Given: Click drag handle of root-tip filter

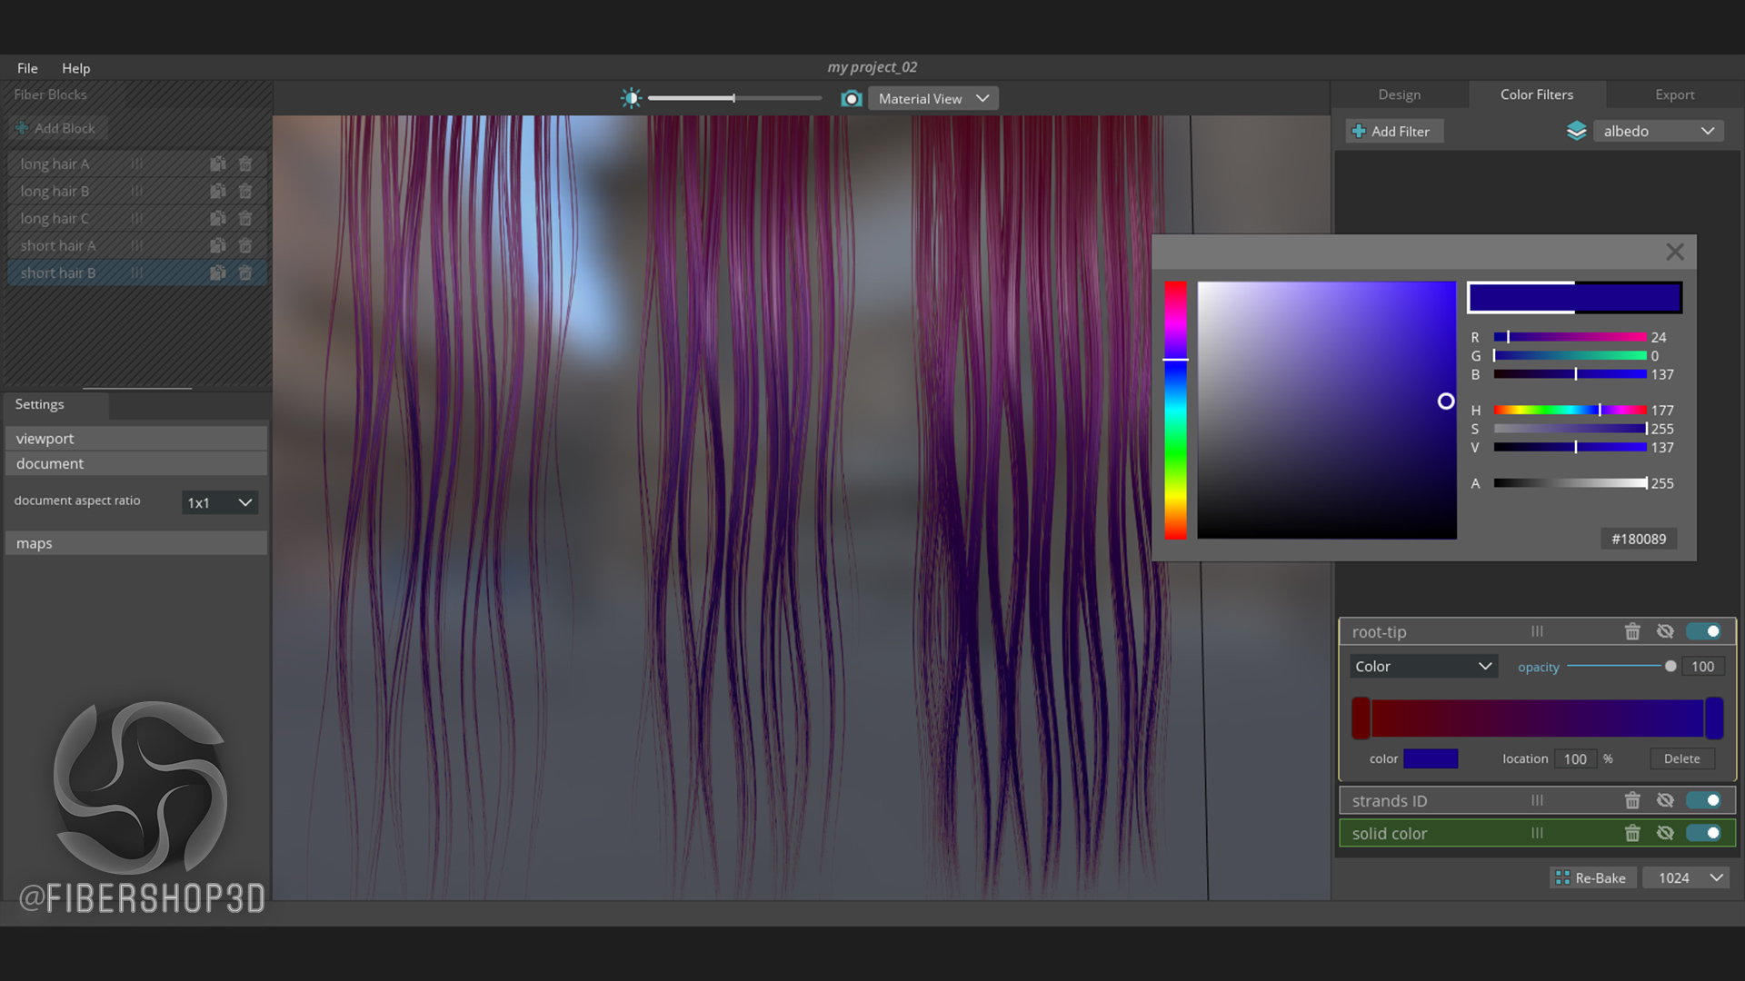Looking at the screenshot, I should [1537, 631].
